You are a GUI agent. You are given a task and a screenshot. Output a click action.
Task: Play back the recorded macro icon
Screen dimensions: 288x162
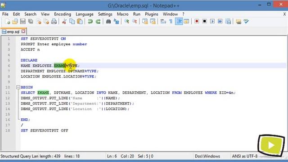pos(212,22)
